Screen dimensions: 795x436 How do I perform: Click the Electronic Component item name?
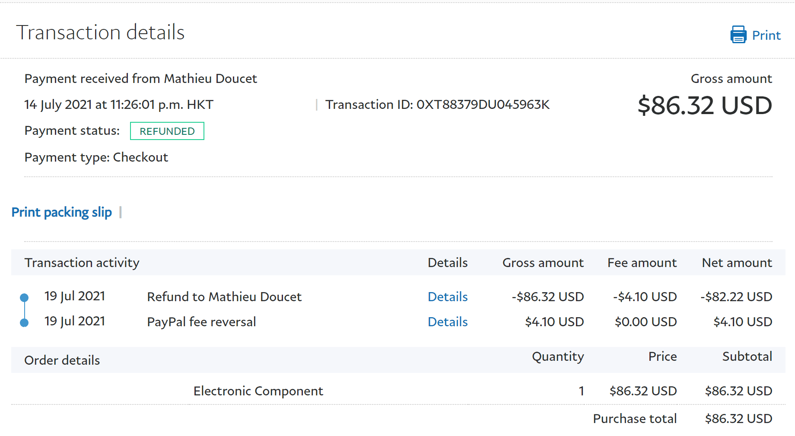tap(258, 391)
